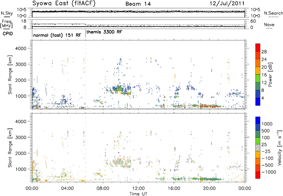283x196 pixels.
Task: Click the '4' tick on power color bar
Action: [x=263, y=98]
